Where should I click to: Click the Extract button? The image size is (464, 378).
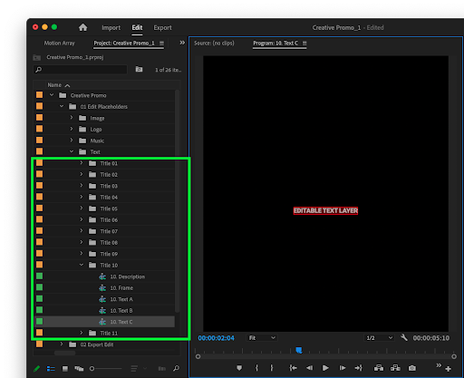tap(395, 368)
